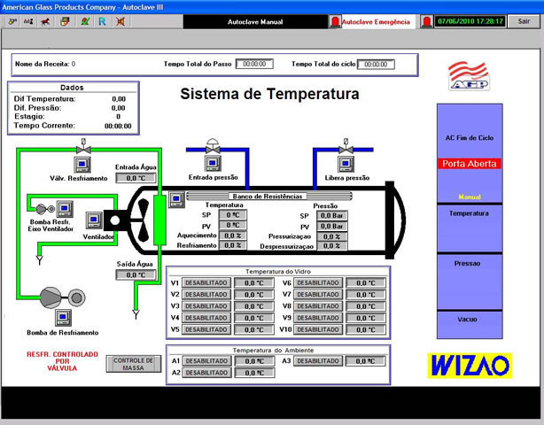Click the Entrada pressão valve symbol
Viewport: 544px width, 425px height.
pyautogui.click(x=213, y=146)
